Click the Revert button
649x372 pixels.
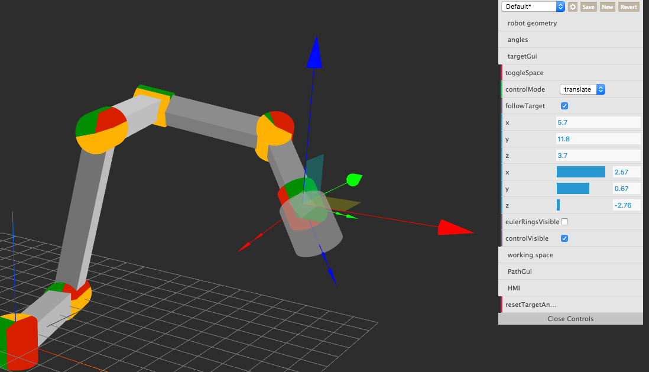pos(628,7)
